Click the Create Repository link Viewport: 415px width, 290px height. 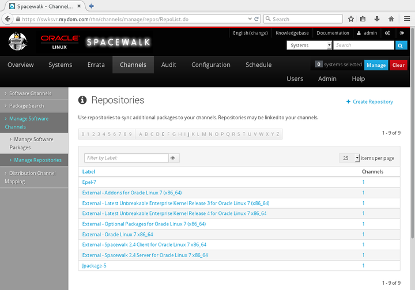coord(369,101)
